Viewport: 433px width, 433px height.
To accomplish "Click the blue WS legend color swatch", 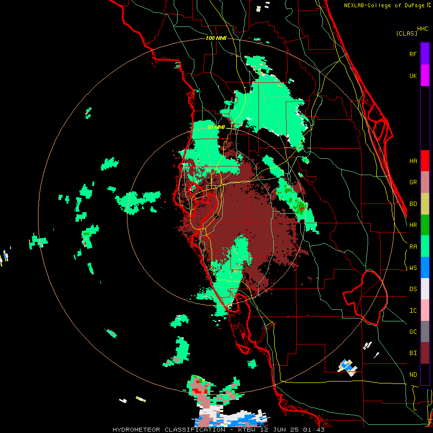I will pos(425,267).
